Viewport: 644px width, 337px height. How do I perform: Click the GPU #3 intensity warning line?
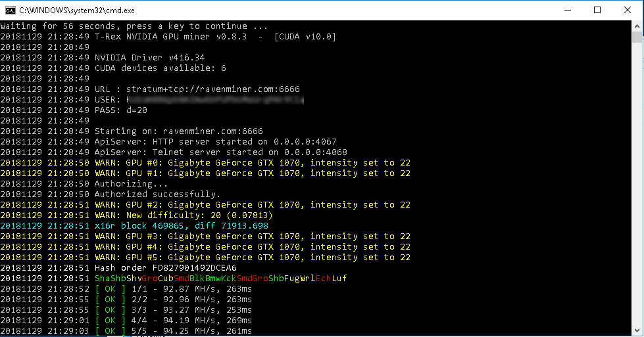(205, 236)
